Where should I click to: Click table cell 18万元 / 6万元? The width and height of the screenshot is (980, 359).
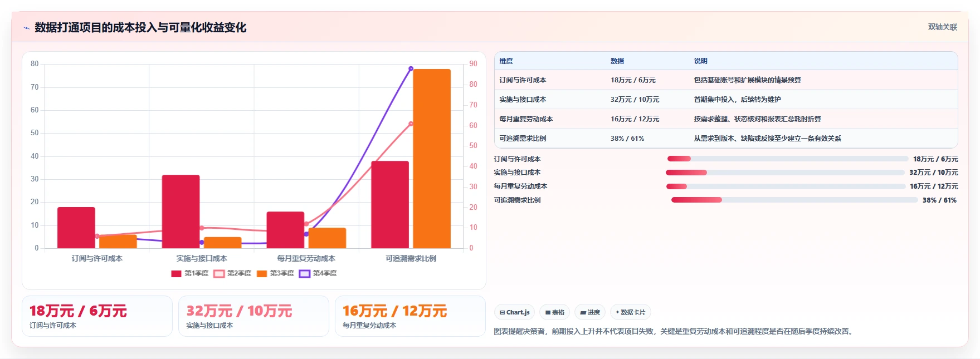click(x=633, y=80)
